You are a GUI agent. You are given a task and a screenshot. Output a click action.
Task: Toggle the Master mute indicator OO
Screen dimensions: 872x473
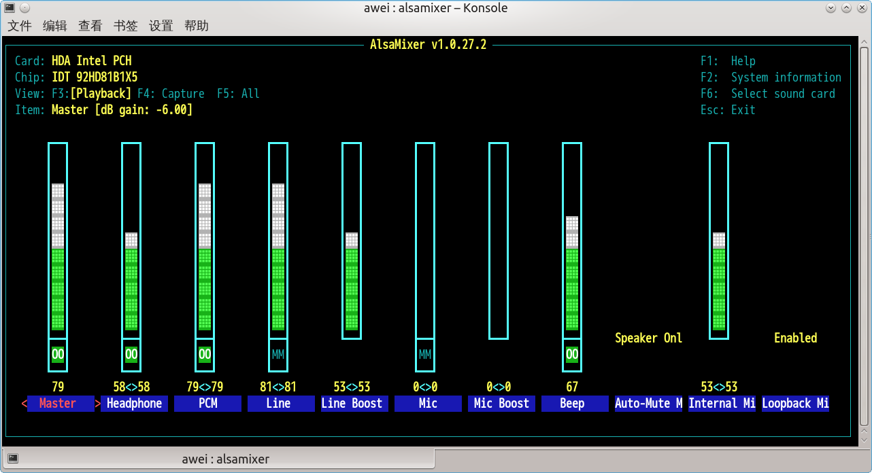pos(58,354)
